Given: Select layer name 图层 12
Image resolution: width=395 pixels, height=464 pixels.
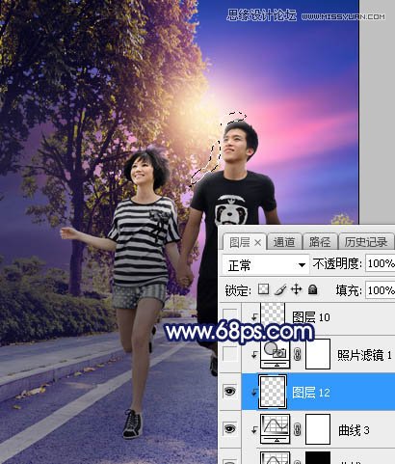Looking at the screenshot, I should pyautogui.click(x=311, y=393).
